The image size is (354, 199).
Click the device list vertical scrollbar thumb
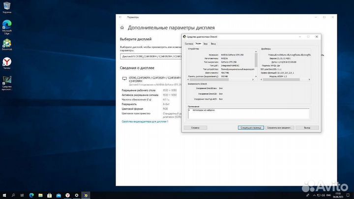[256, 60]
